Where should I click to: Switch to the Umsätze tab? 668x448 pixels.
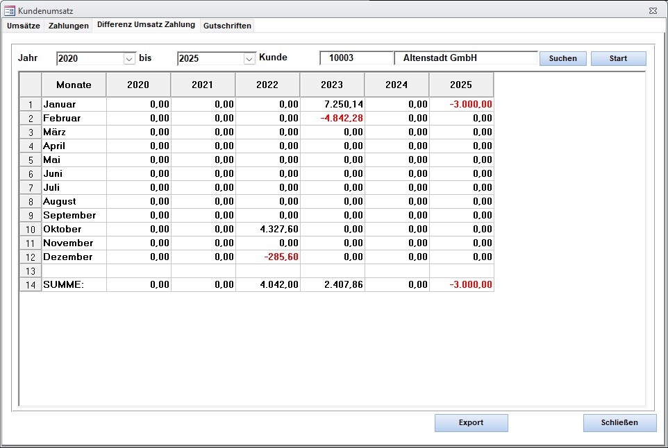(x=23, y=26)
